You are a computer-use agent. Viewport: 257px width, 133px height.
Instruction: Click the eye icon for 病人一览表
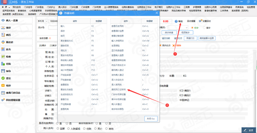click(x=3, y=20)
